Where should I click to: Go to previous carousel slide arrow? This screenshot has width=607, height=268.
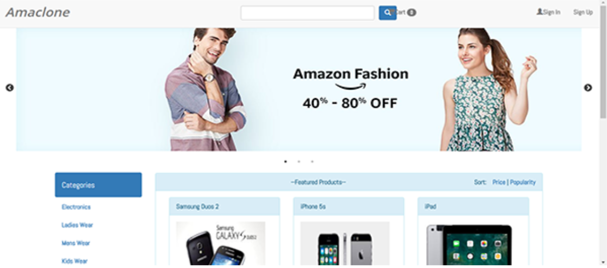pos(10,88)
